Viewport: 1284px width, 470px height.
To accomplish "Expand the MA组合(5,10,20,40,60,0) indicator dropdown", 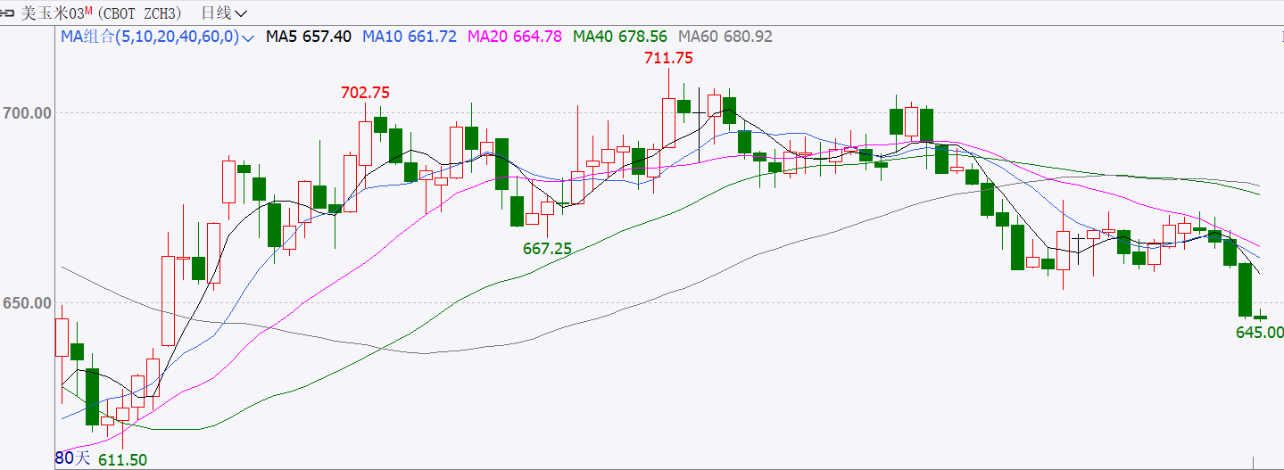I will pyautogui.click(x=157, y=37).
